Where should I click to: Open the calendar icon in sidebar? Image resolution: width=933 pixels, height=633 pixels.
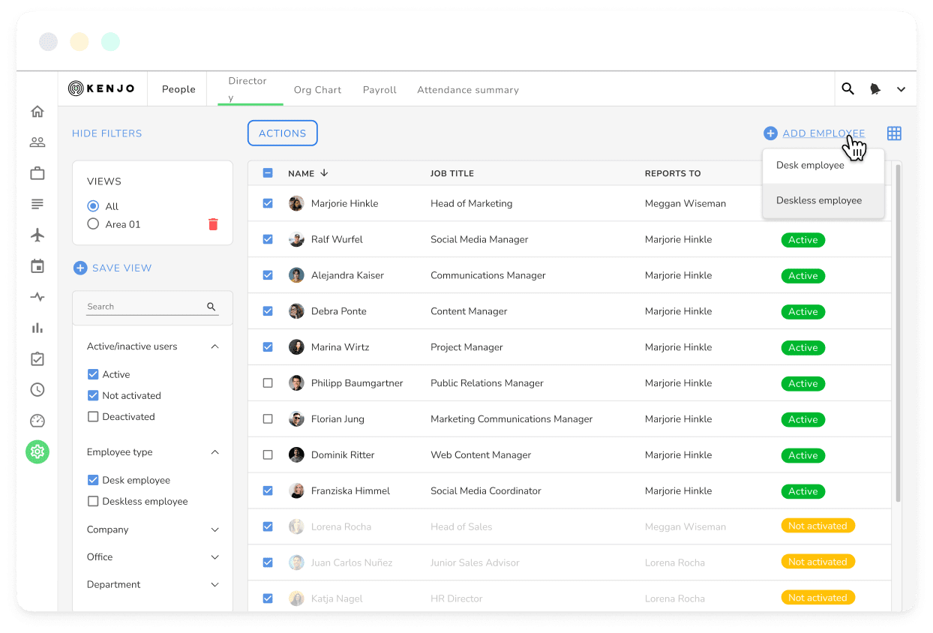[x=37, y=266]
